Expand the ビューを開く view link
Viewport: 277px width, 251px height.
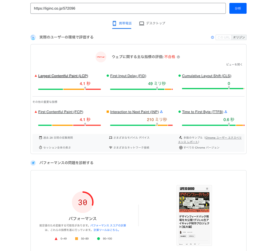click(234, 65)
